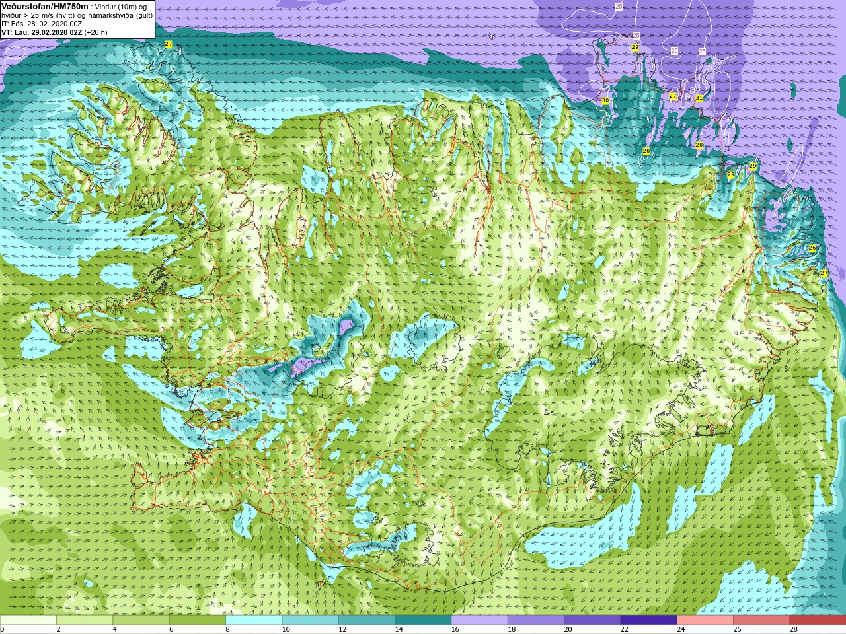
Task: Click the Veðurstofan/HM750m title text
Action: point(45,6)
